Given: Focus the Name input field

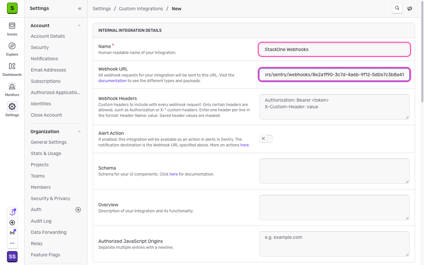Looking at the screenshot, I should click(334, 49).
